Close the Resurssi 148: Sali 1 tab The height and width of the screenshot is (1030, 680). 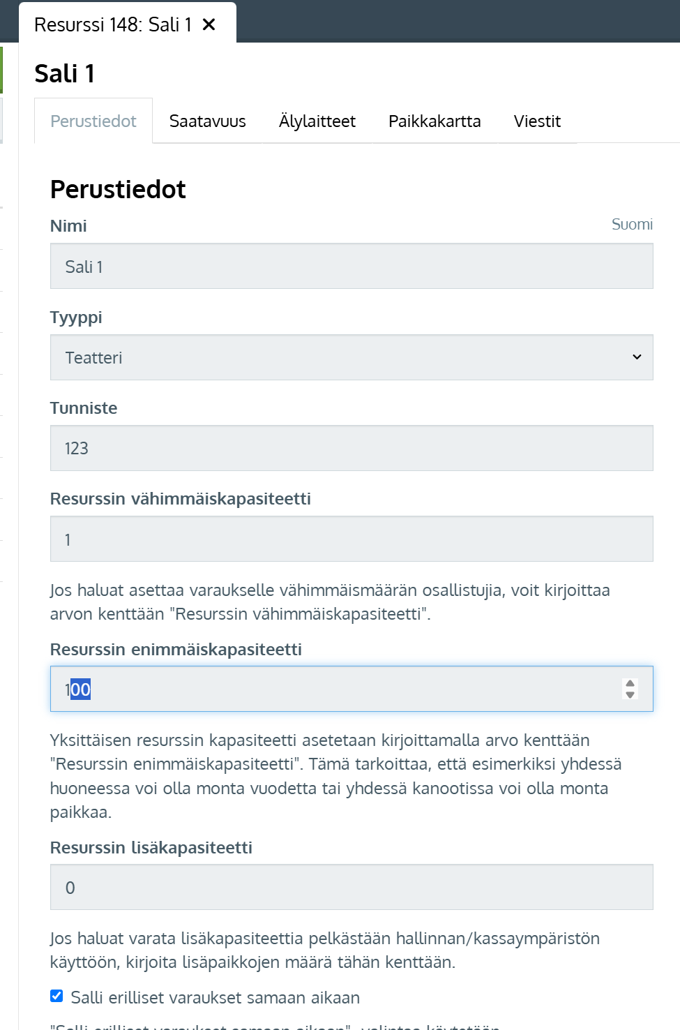pos(209,24)
